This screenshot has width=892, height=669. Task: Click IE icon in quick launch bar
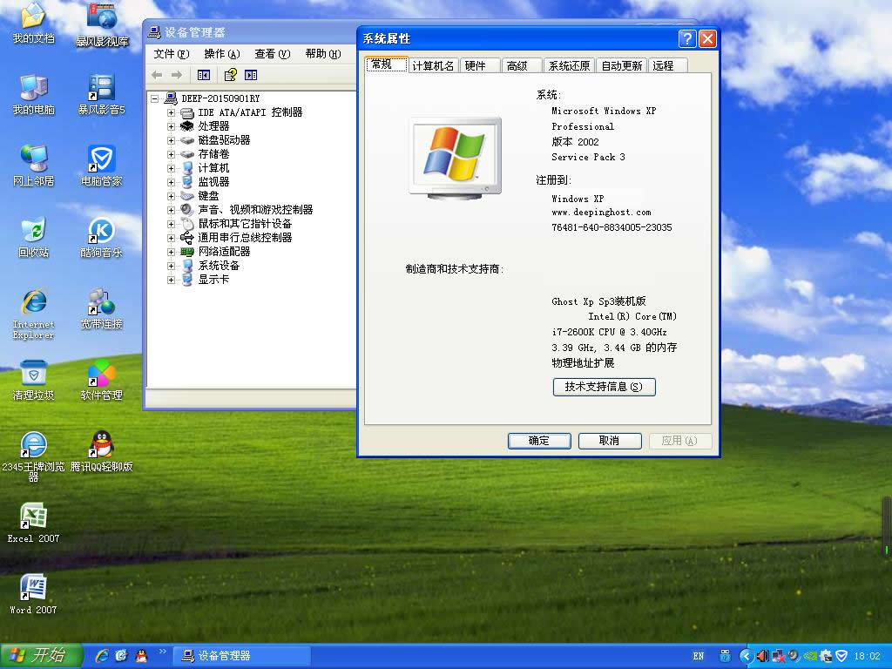pos(102,656)
